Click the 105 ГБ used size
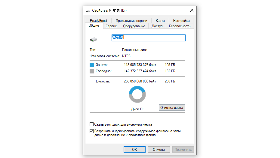This screenshot has width=280, height=158. click(170, 65)
